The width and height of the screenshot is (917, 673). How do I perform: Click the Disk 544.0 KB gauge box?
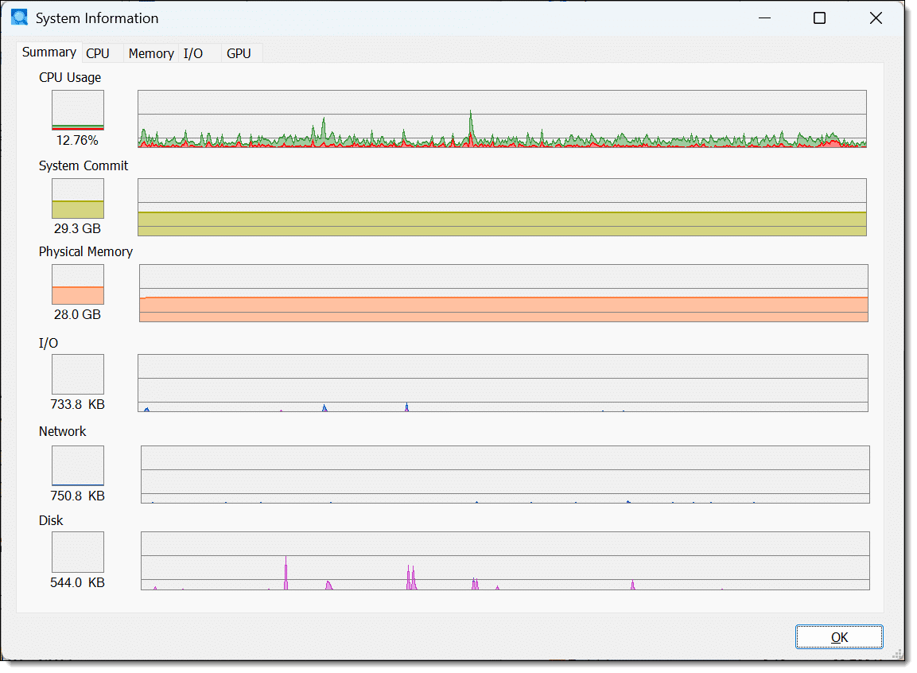coord(78,552)
